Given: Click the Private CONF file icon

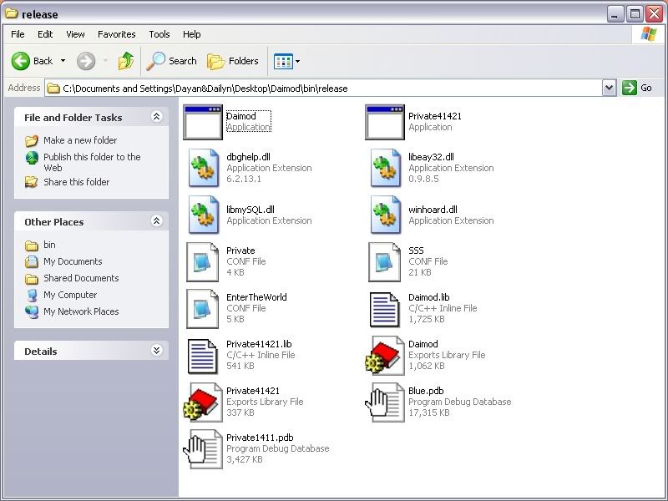Looking at the screenshot, I should coord(203,261).
